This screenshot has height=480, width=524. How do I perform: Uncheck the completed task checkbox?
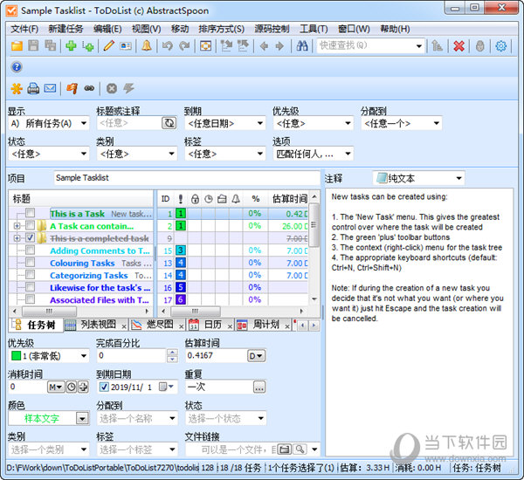click(30, 237)
